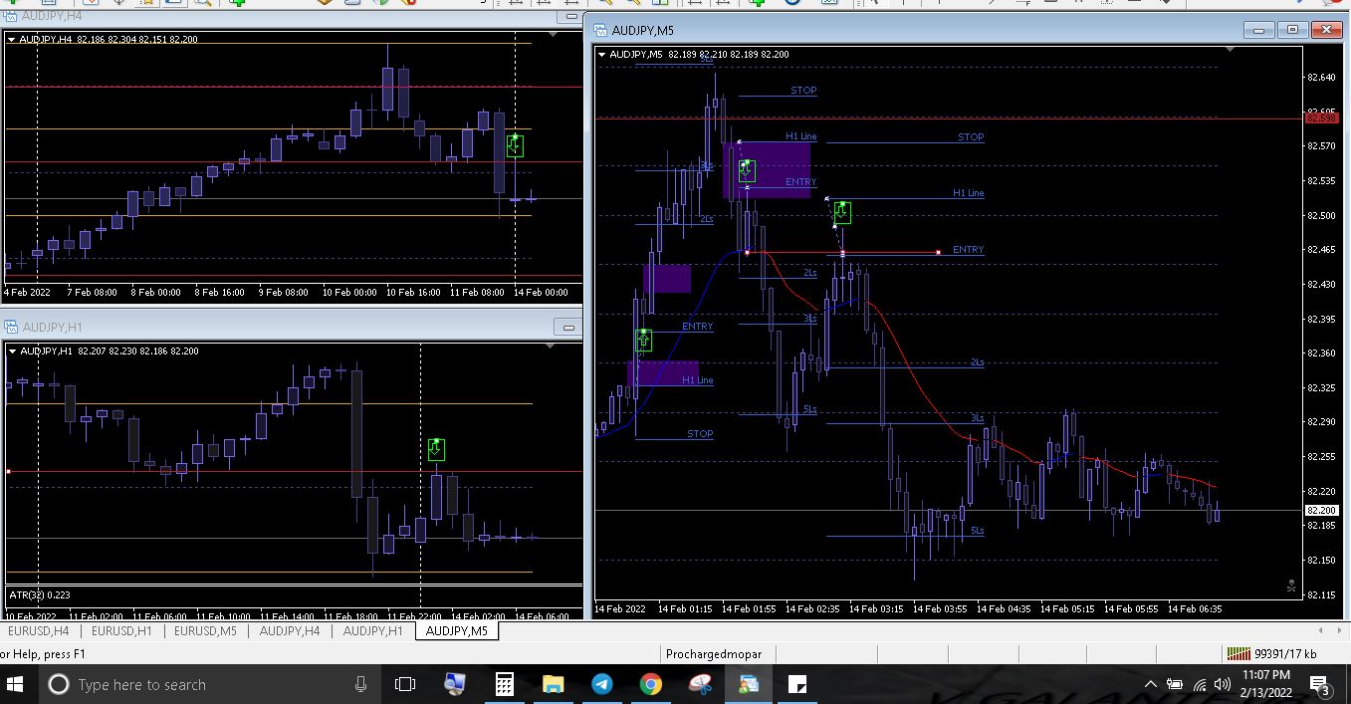The height and width of the screenshot is (704, 1351).
Task: Maximize the AUDJPY,M5 chart window
Action: pyautogui.click(x=1292, y=30)
